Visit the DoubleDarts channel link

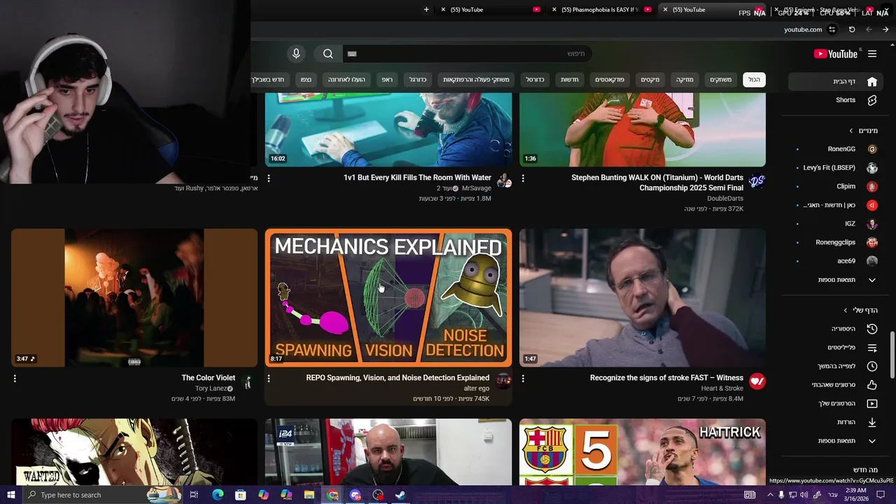click(x=725, y=199)
